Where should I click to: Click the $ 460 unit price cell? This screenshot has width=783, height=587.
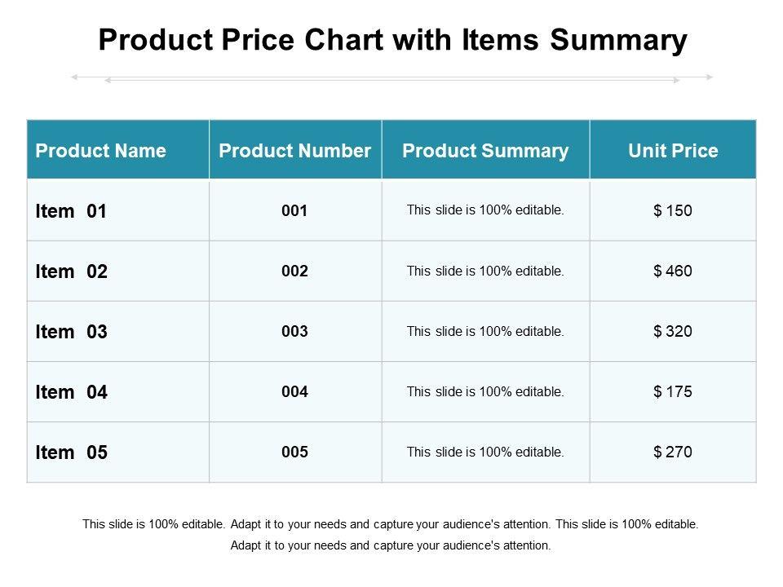click(x=673, y=271)
